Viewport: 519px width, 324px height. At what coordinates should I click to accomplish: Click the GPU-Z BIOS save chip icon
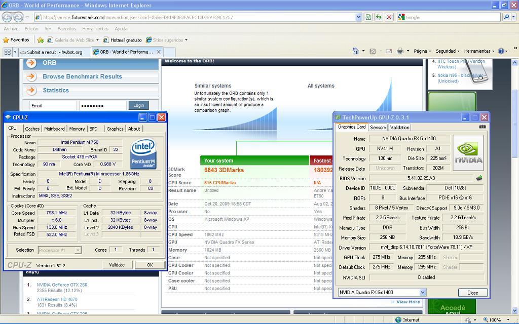[479, 178]
